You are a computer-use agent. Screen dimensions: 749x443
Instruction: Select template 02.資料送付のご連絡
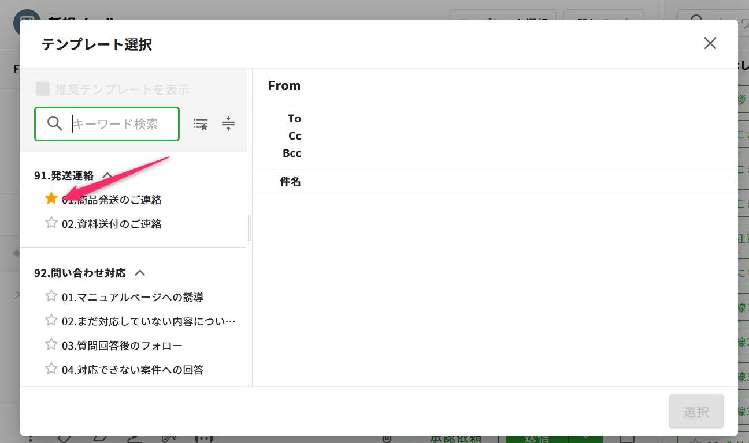pos(112,224)
